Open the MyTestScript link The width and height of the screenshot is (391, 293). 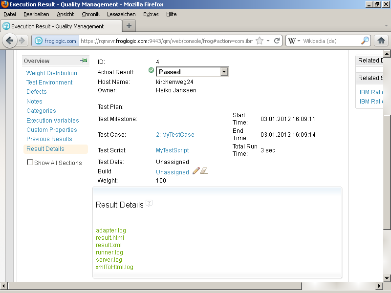(172, 150)
